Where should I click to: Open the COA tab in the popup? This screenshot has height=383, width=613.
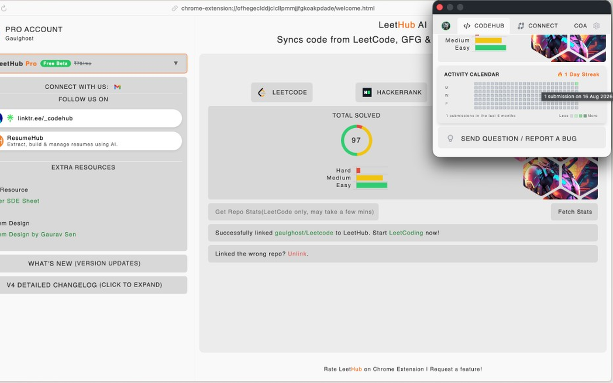[x=580, y=26]
